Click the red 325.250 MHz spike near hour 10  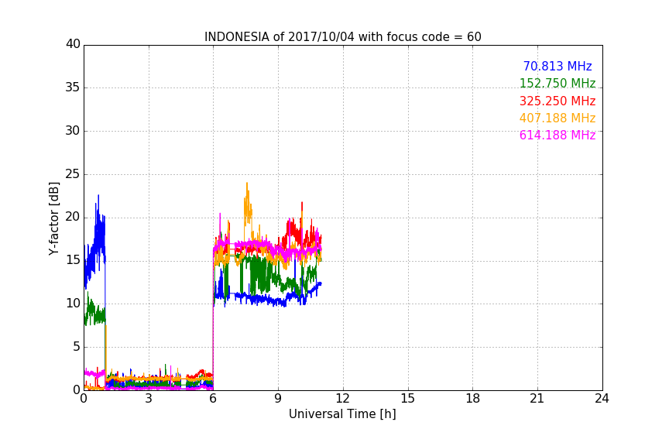[x=302, y=204]
